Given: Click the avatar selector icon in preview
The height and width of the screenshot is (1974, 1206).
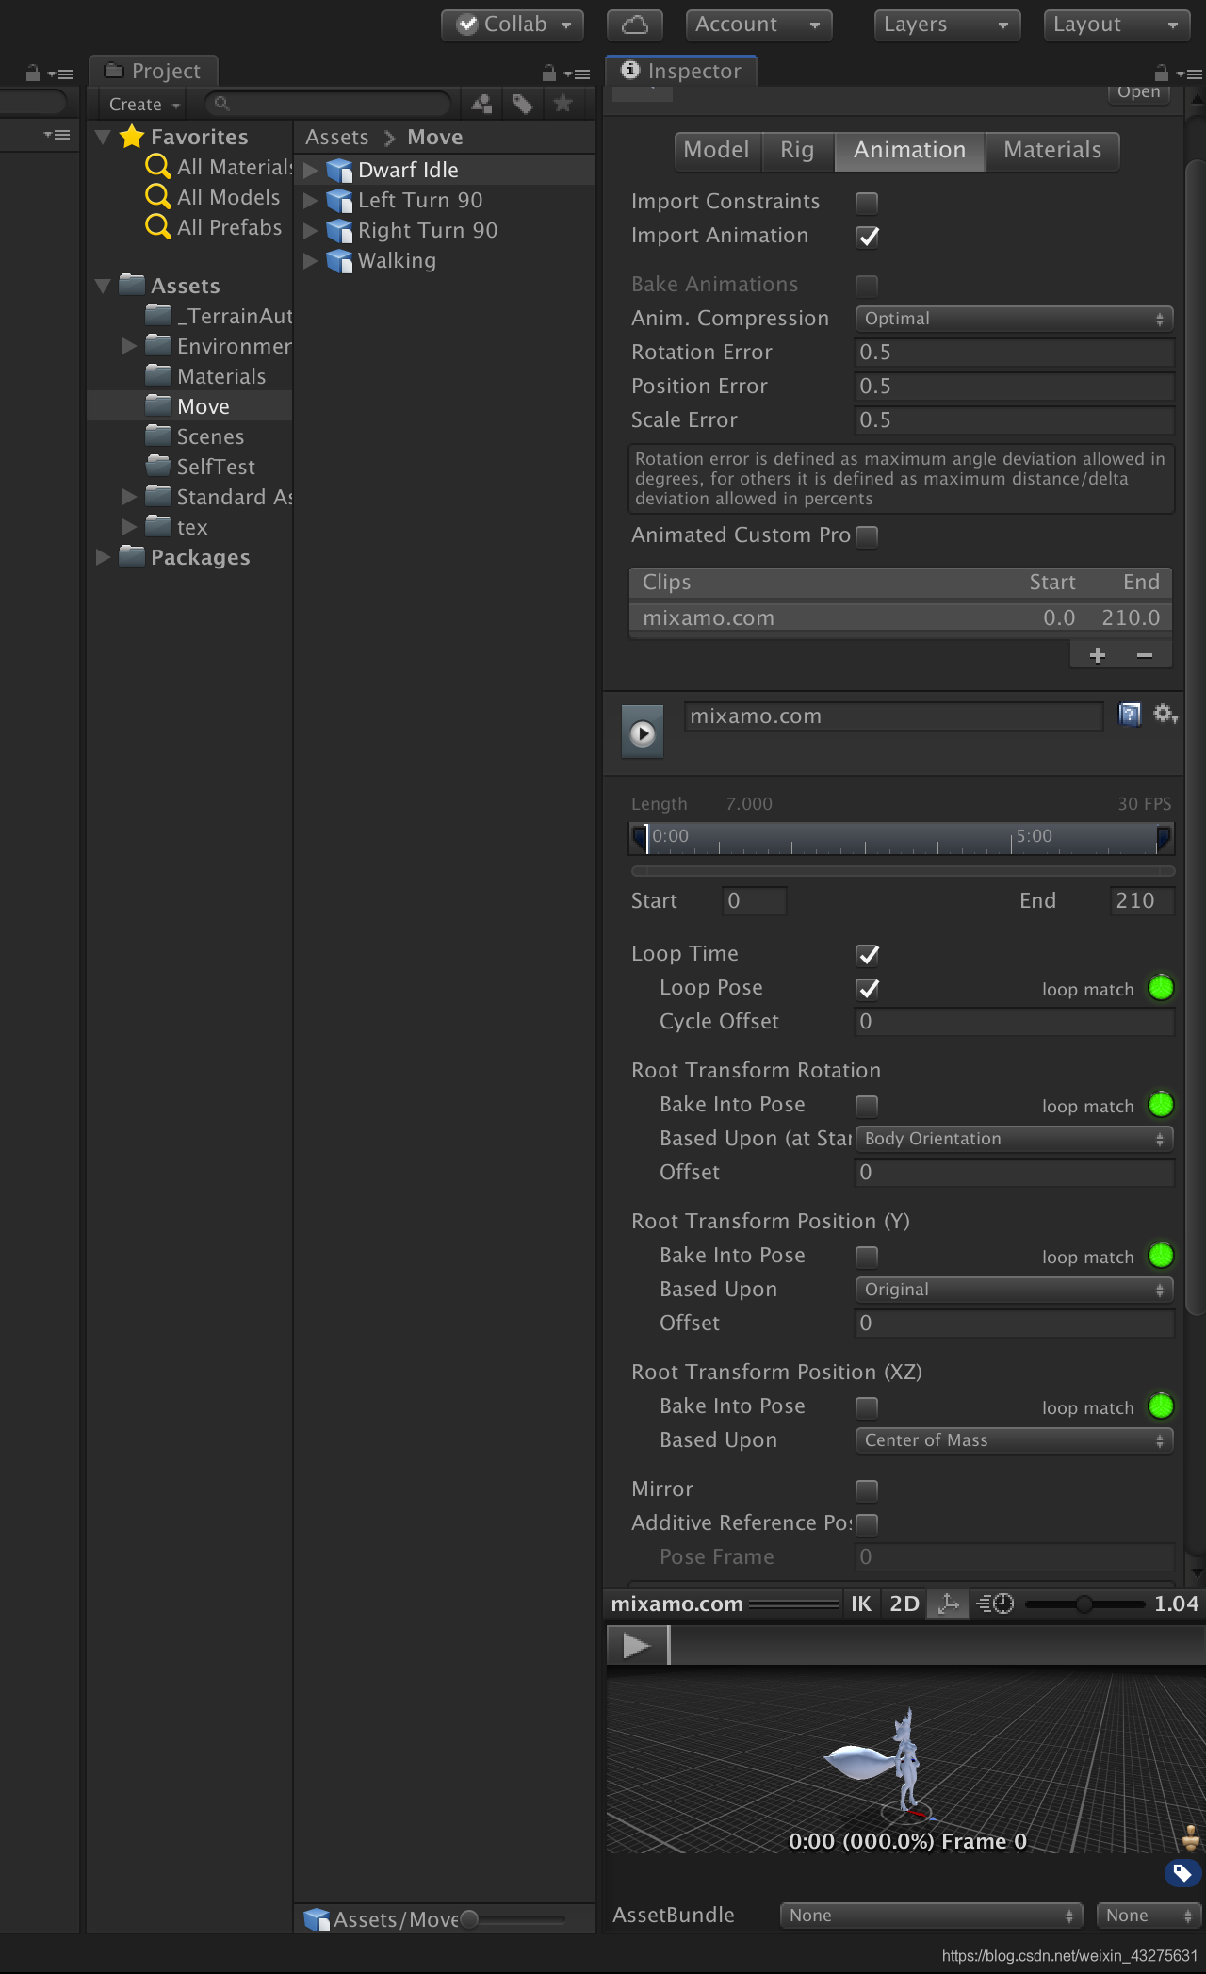Looking at the screenshot, I should (1191, 1838).
